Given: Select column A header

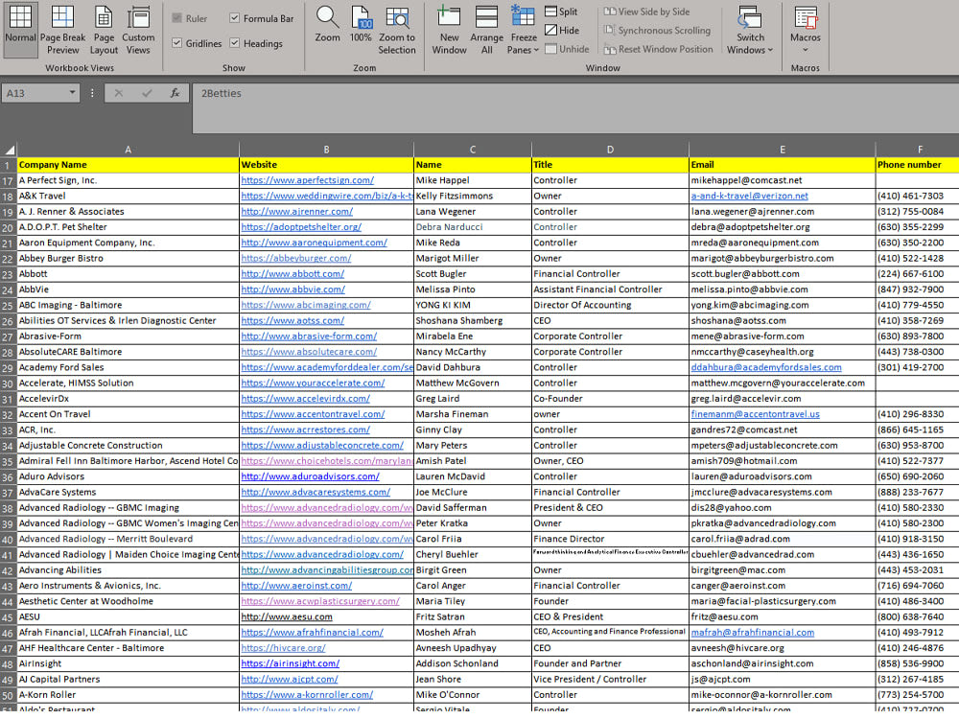Looking at the screenshot, I should pyautogui.click(x=128, y=150).
